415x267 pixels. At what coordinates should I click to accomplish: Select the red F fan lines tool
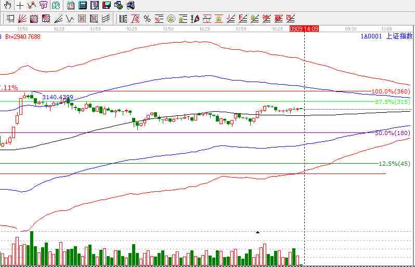click(243, 19)
